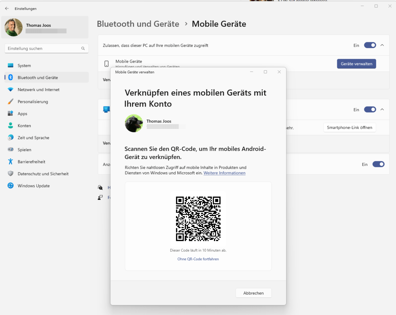Toggle the switch in the bottom settings row
Screen dimensions: 396x315
(379, 164)
